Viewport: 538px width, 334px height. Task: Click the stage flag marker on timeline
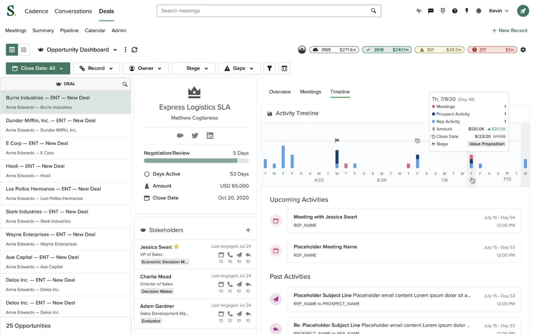[337, 141]
